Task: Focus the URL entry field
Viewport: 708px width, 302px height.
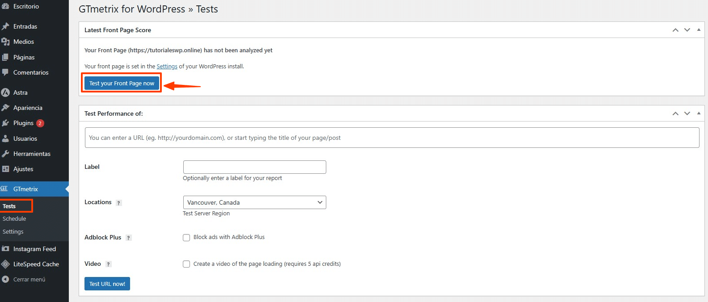Action: click(x=392, y=138)
